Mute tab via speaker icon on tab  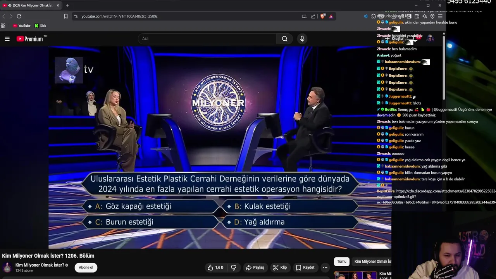[10, 5]
